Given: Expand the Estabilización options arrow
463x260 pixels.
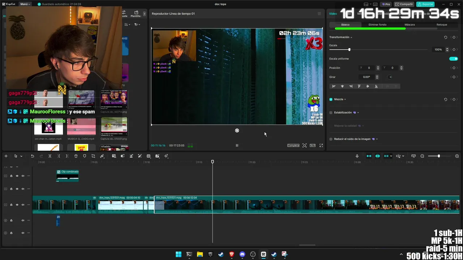Looking at the screenshot, I should pos(358,113).
